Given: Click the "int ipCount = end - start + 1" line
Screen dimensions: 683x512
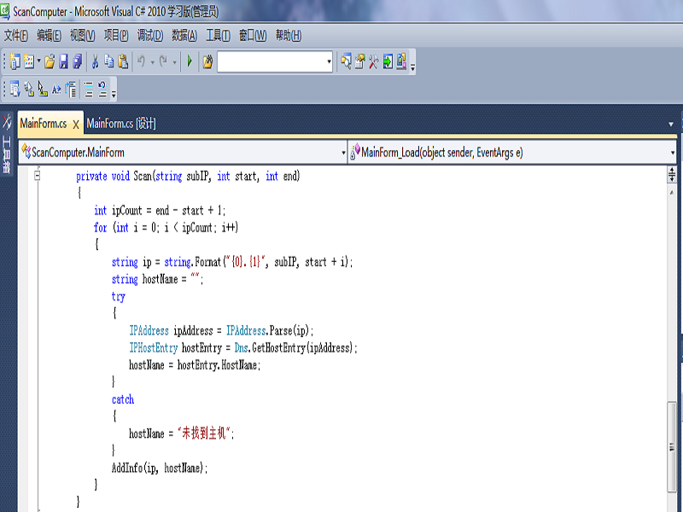Looking at the screenshot, I should [160, 210].
